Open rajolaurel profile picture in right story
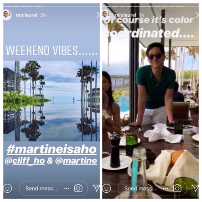Screen dimensions: 202x202 pos(106,15)
